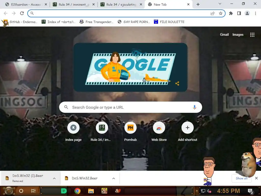The image size is (261, 196).
Task: Open the green chat app on taskbar
Action: (x=64, y=191)
